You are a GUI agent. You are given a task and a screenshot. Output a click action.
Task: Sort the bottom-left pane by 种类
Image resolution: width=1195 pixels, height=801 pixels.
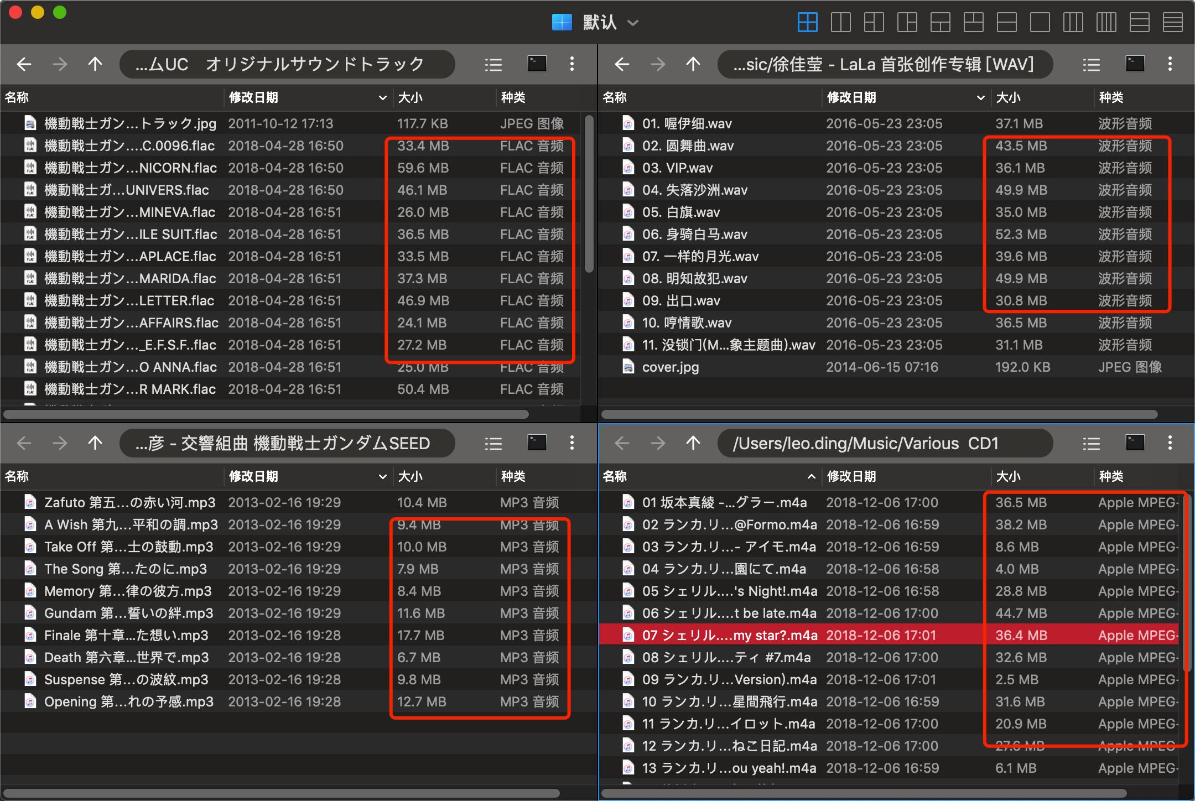(x=513, y=477)
